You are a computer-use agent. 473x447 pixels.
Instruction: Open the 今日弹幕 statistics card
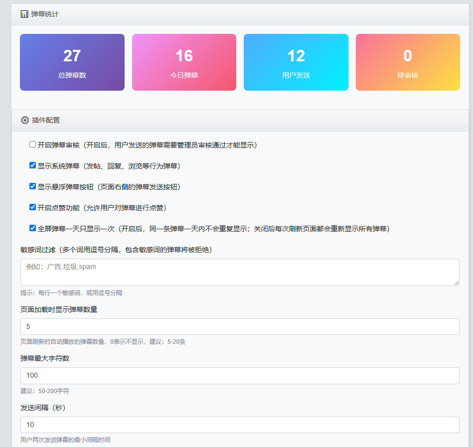coord(184,62)
